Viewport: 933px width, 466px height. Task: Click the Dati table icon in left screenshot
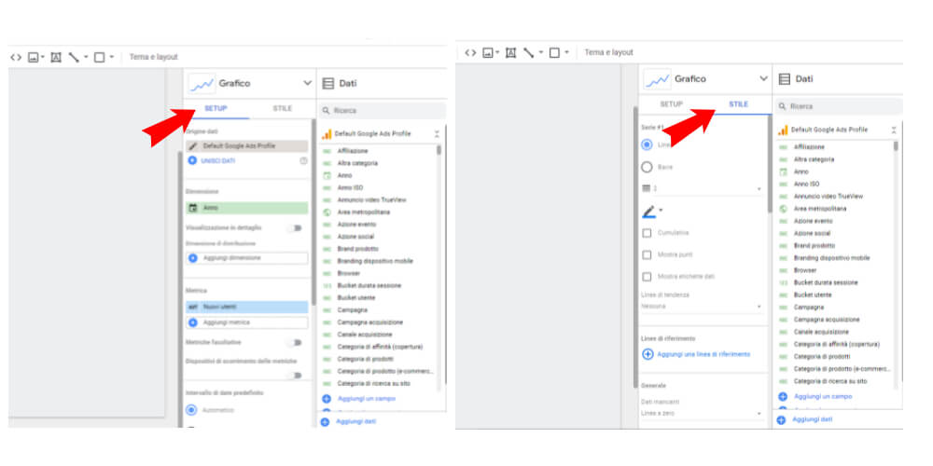pos(327,84)
